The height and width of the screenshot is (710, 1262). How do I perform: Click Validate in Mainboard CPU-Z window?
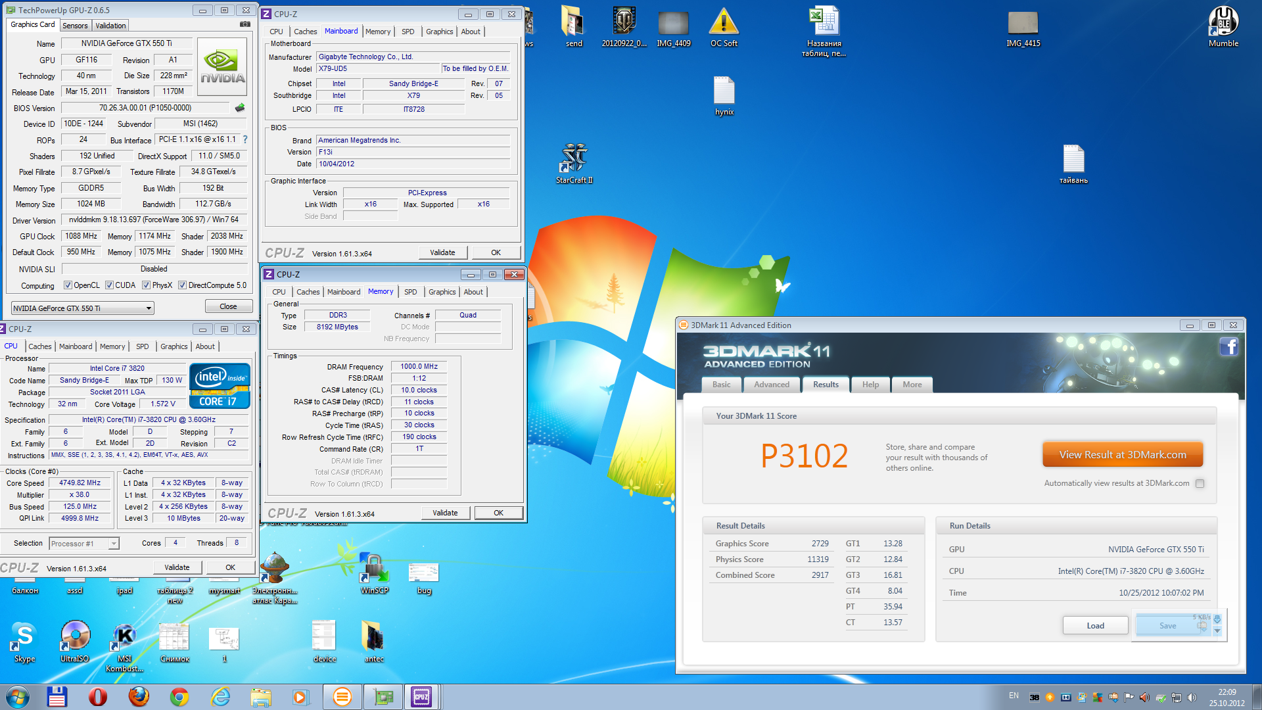(x=442, y=252)
